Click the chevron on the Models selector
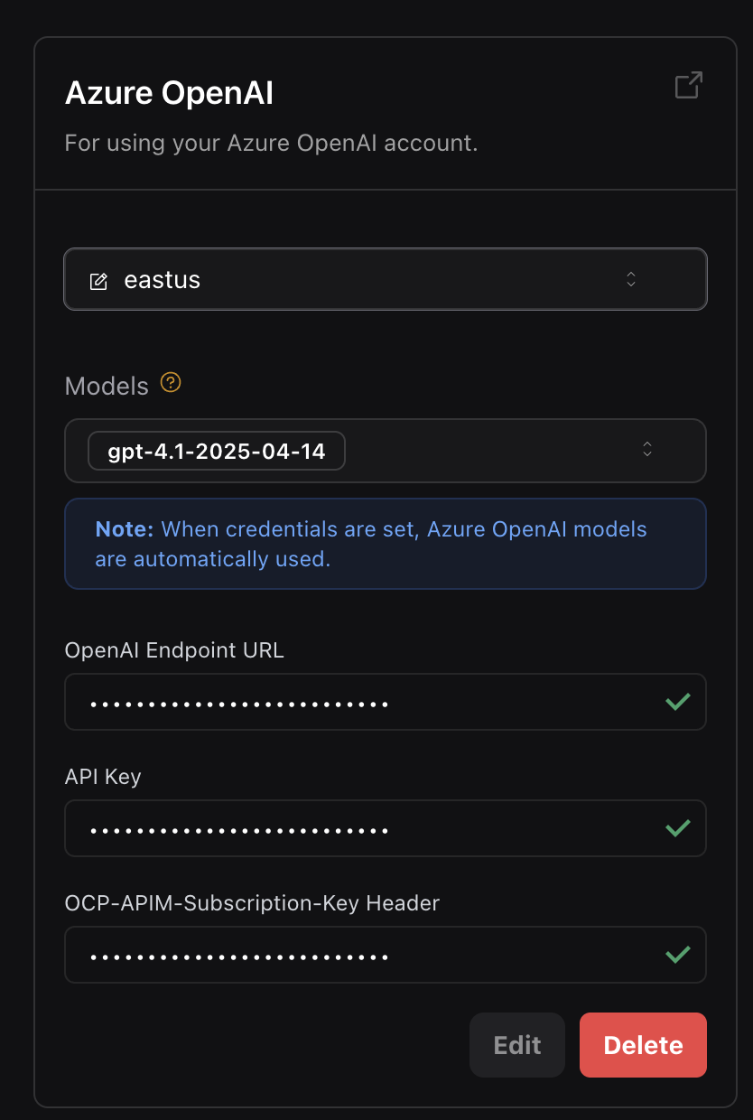Image resolution: width=753 pixels, height=1120 pixels. (x=647, y=450)
